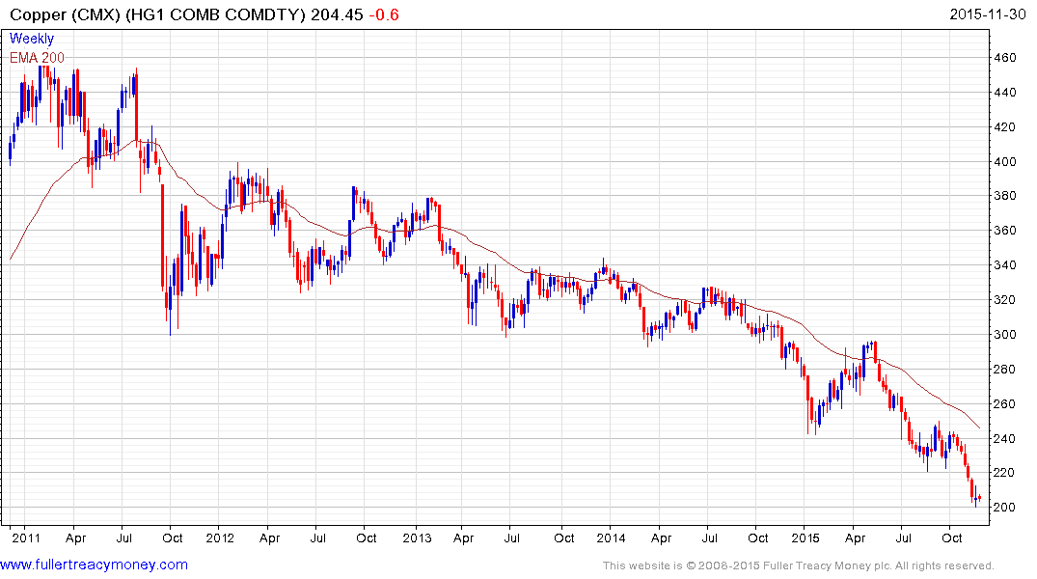The height and width of the screenshot is (579, 1037).
Task: Click the 2011 time axis label
Action: click(x=26, y=538)
